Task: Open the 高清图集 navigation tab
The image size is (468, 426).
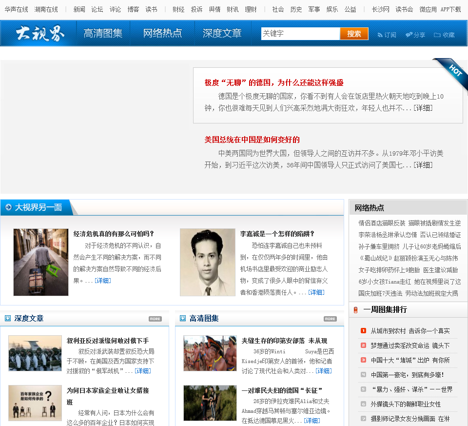Action: (103, 33)
